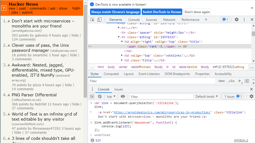Select the table.itemlist breadcrumb

(188, 67)
